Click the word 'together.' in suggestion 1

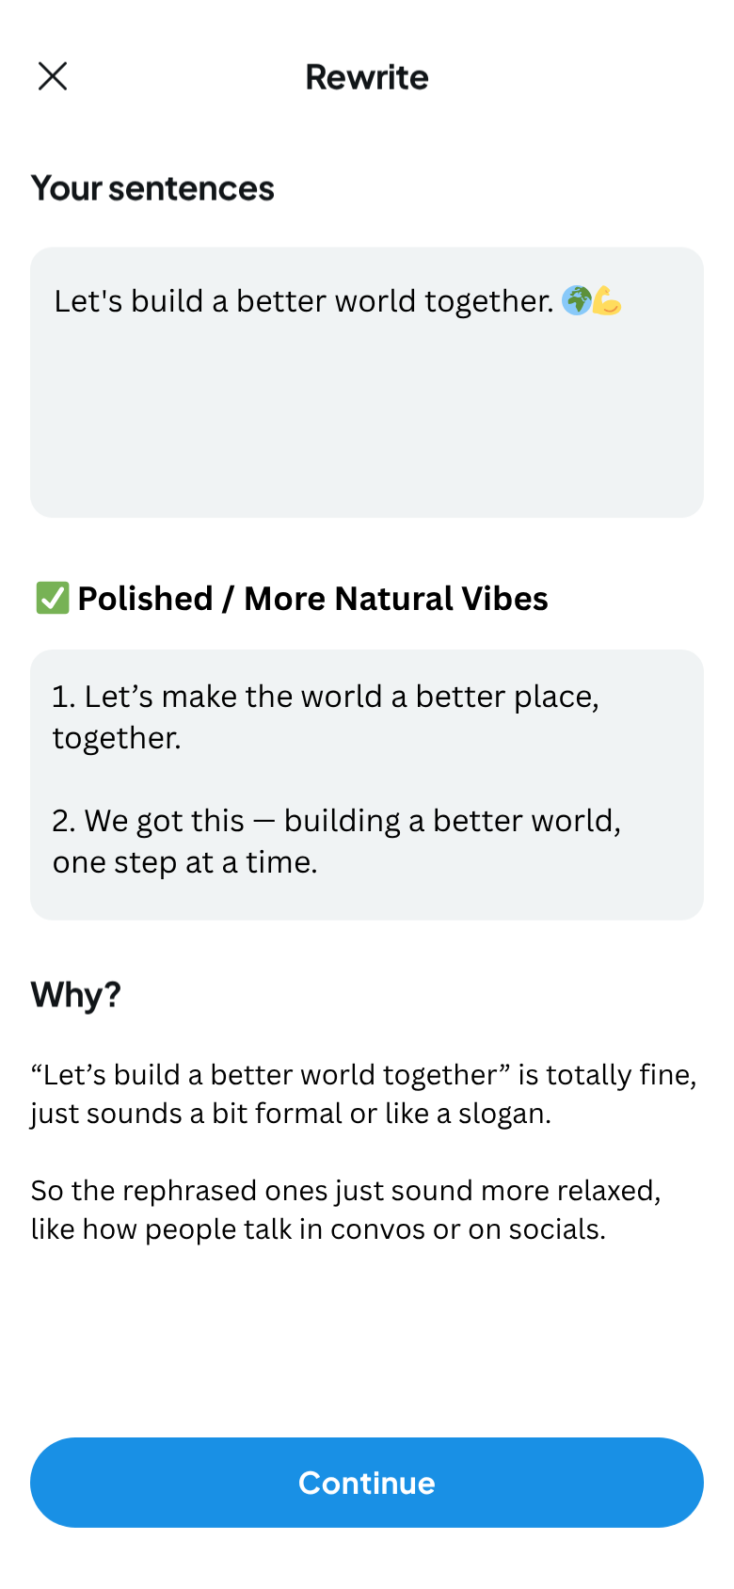tap(117, 738)
